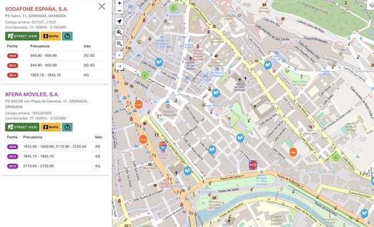
Task: Select frequency 2110.00 - 2125.00 row
Action: (55, 166)
